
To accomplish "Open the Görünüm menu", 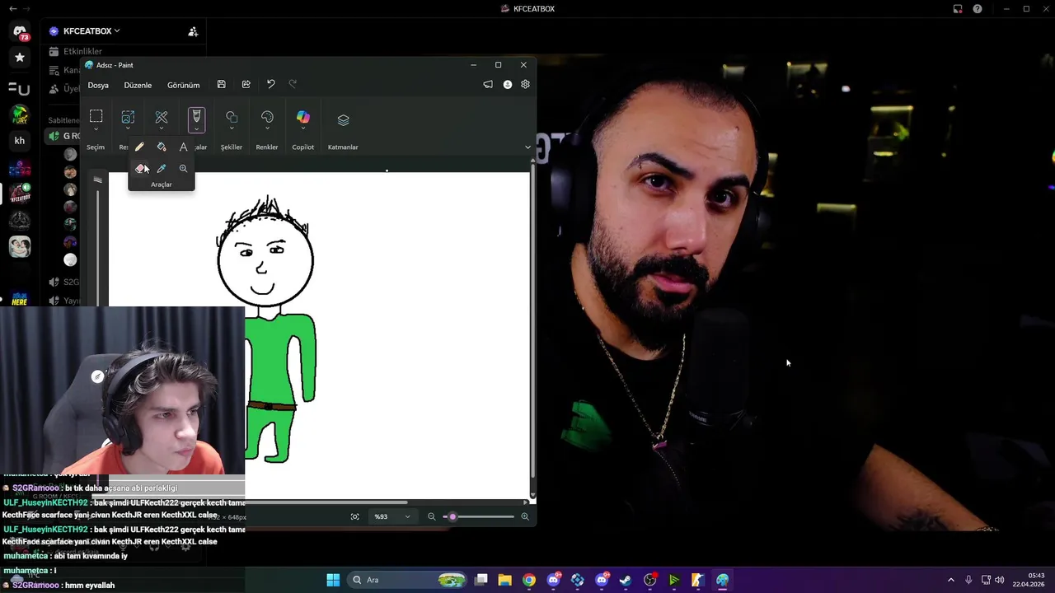I will point(183,85).
